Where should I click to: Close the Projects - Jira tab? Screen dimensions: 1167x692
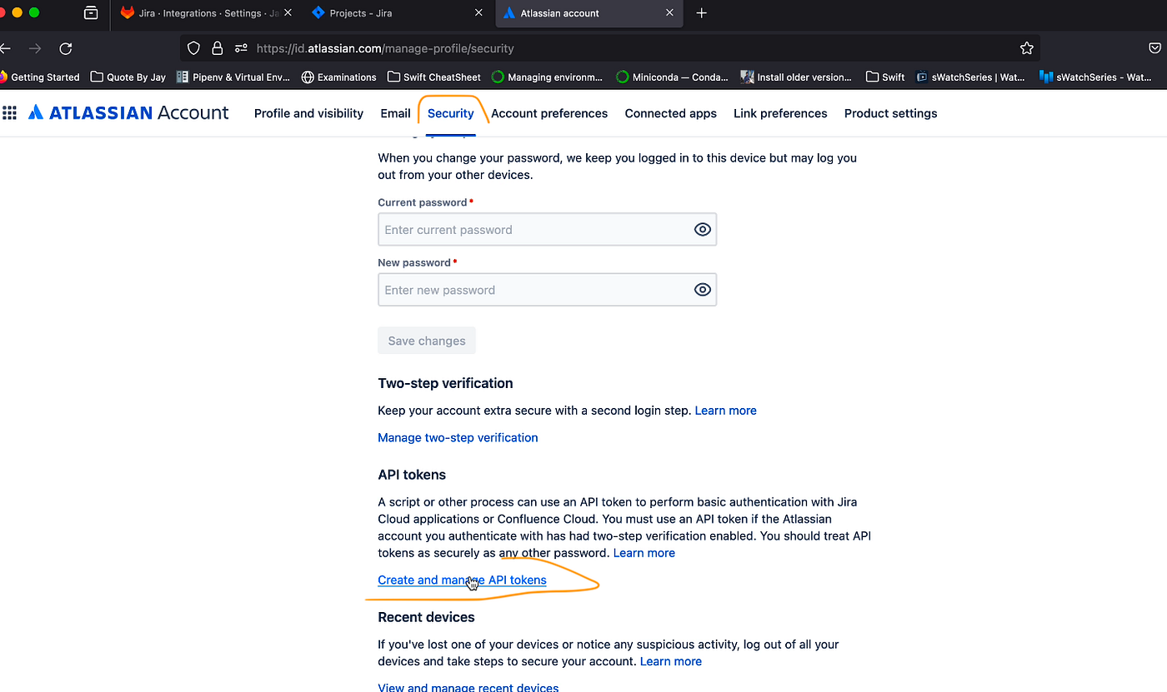[478, 13]
